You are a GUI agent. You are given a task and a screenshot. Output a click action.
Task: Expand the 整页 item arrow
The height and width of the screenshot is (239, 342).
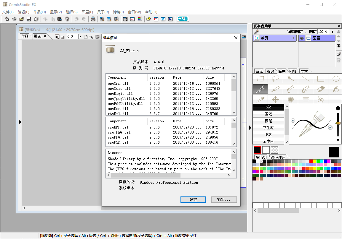(x=294, y=38)
